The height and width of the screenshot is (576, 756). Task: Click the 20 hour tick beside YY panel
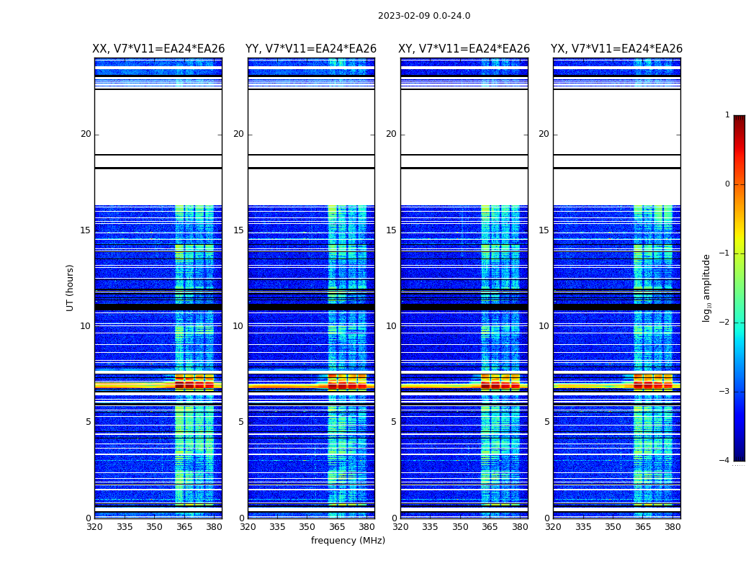[x=238, y=134]
